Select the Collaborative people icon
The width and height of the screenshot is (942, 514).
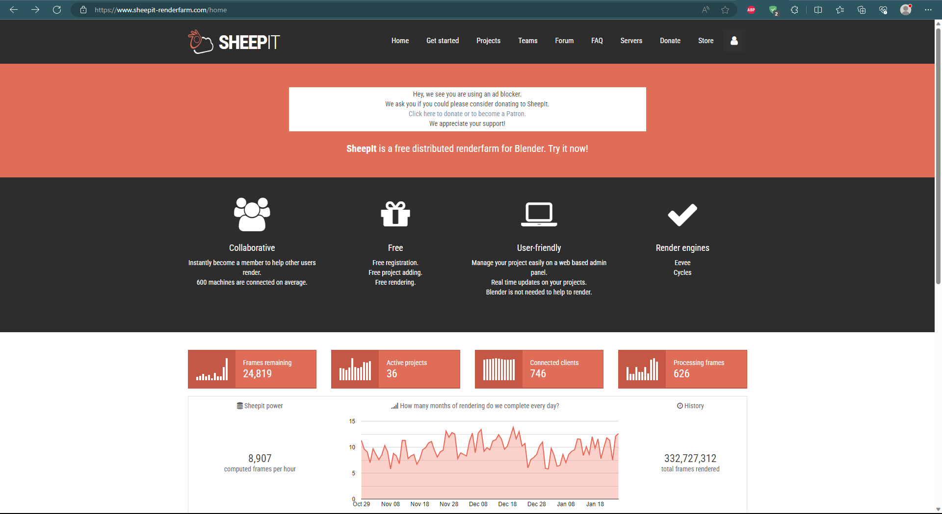[252, 215]
